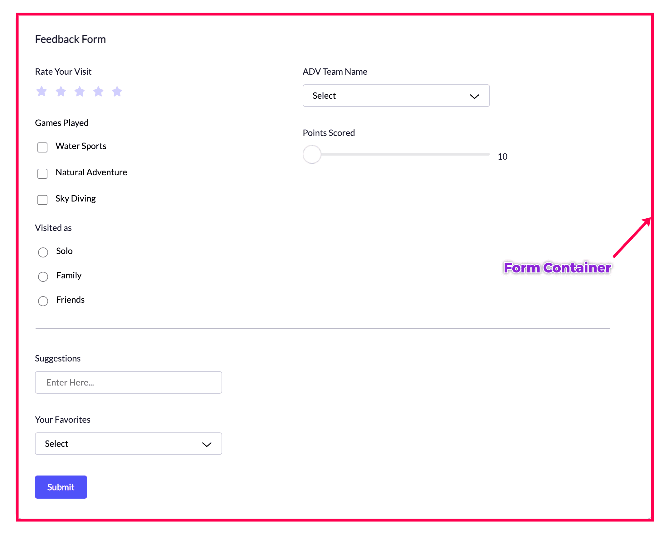Choose the Family radio option
This screenshot has width=669, height=533.
[x=43, y=276]
